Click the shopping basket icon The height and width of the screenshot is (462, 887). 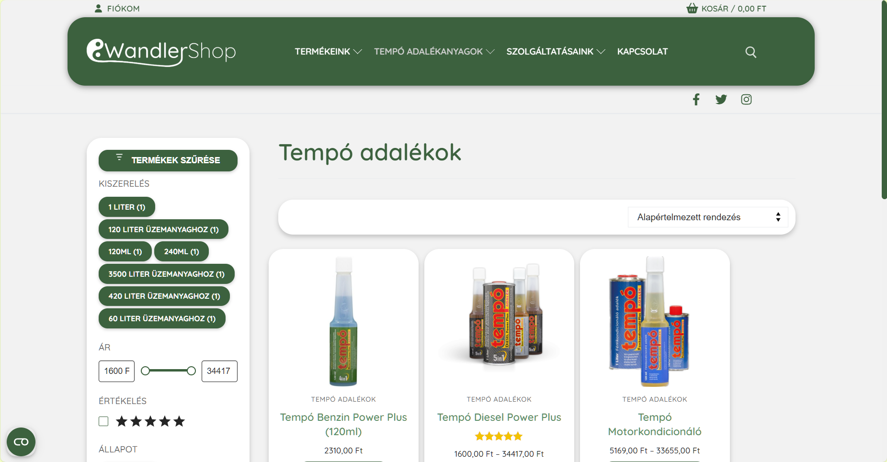pyautogui.click(x=692, y=9)
